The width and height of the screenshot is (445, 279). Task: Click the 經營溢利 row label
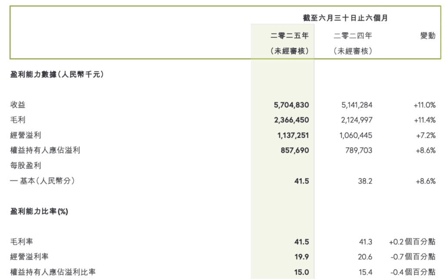[26, 135]
